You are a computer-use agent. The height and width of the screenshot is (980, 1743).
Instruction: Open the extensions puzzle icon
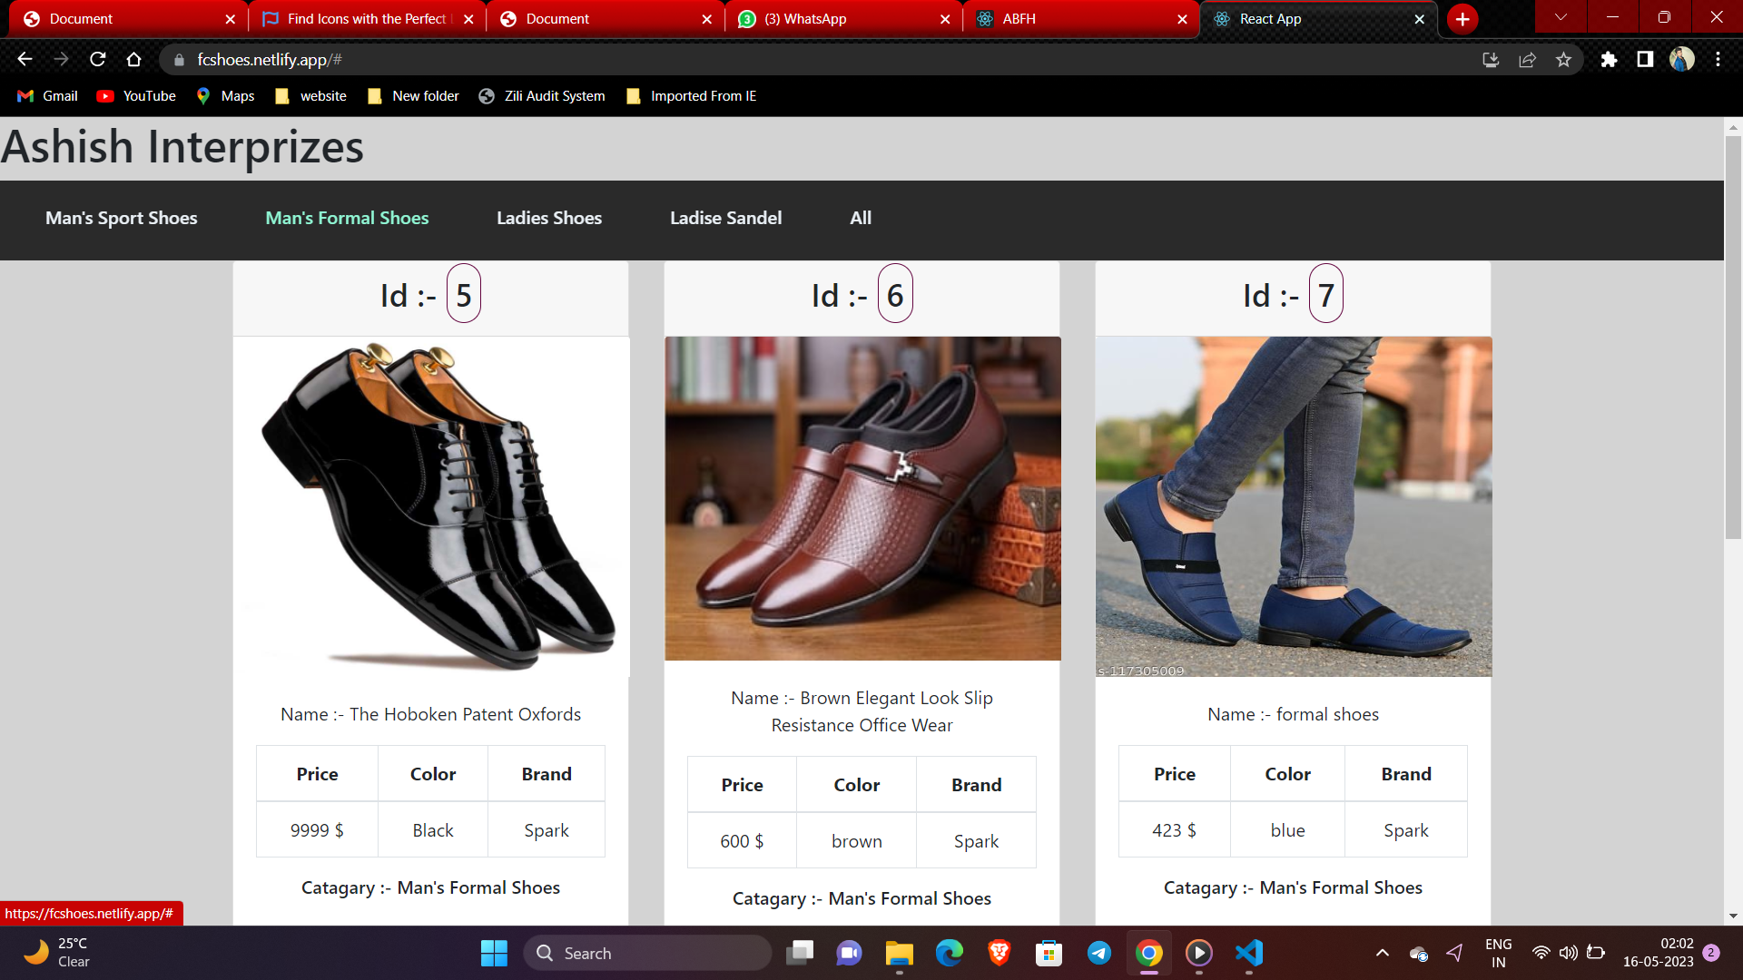pyautogui.click(x=1609, y=60)
